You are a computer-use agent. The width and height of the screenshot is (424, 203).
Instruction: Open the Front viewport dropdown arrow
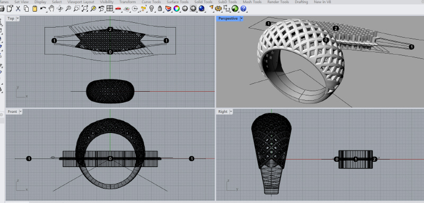(21, 112)
